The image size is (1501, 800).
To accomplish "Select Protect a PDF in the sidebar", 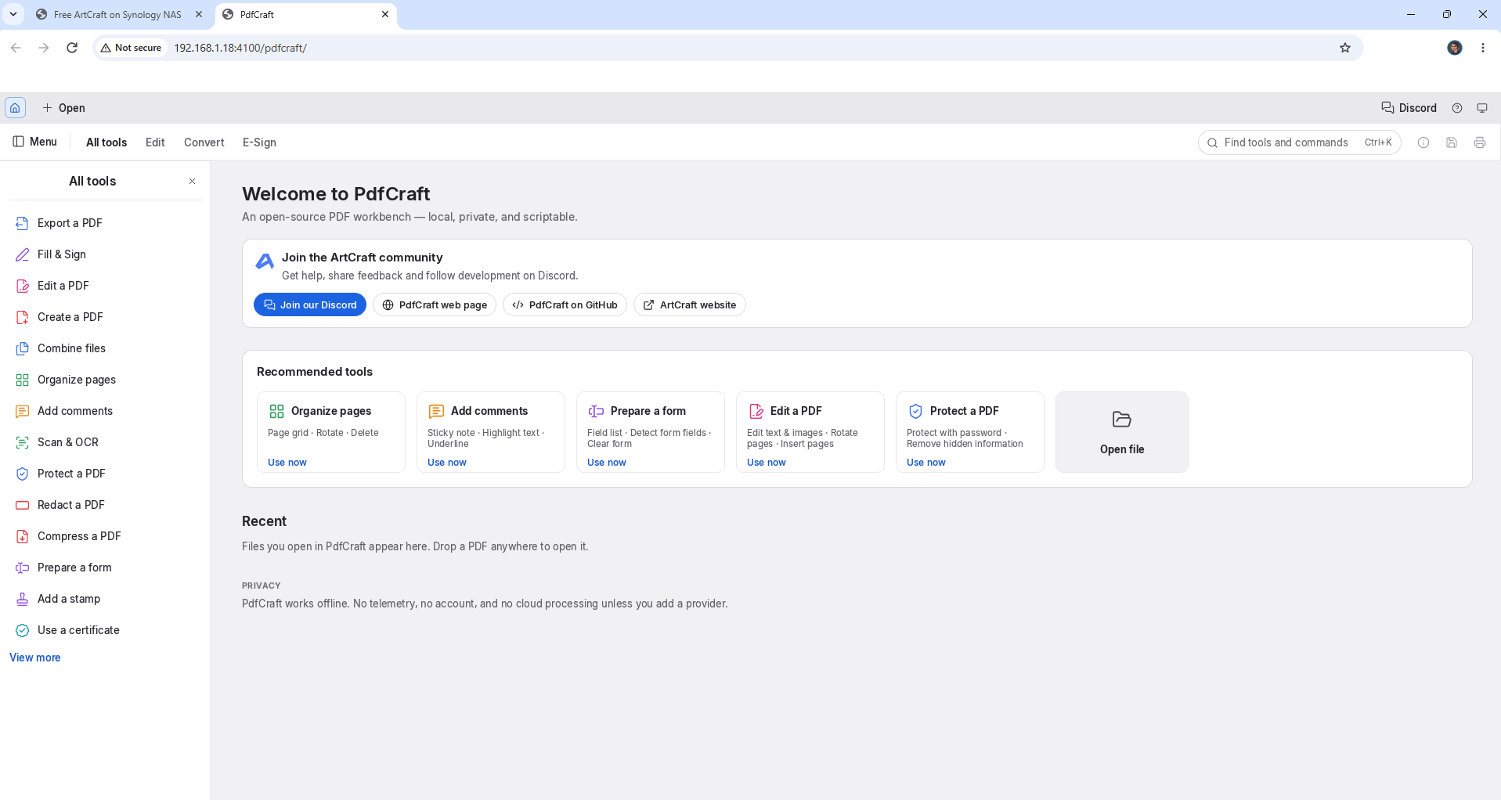I will point(105,474).
